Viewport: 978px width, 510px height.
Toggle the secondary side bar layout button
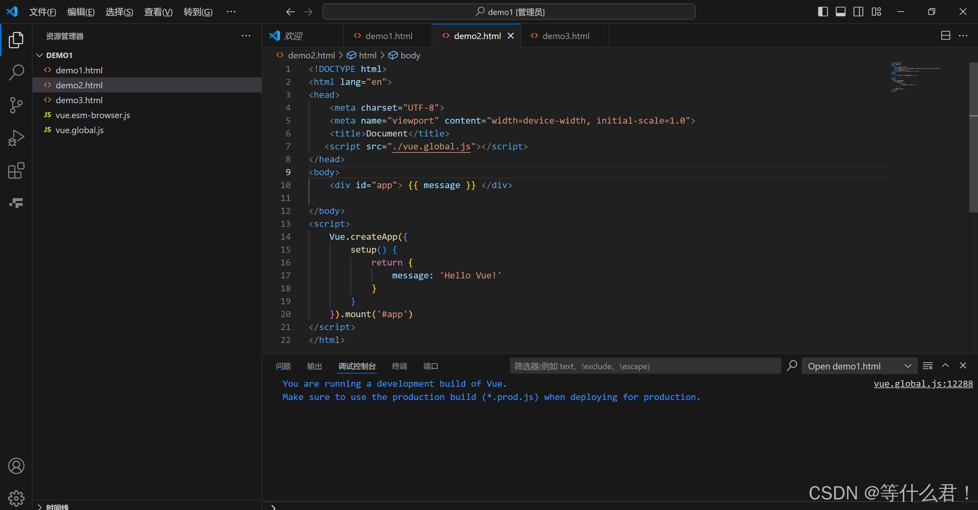[858, 12]
